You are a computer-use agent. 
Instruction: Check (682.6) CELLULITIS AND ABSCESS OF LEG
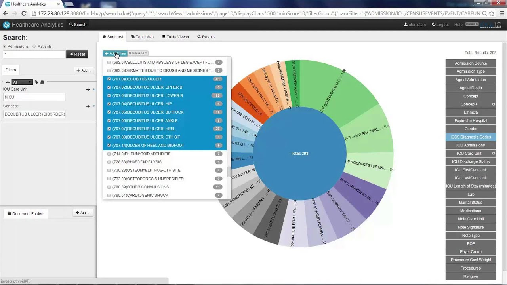[x=109, y=62]
